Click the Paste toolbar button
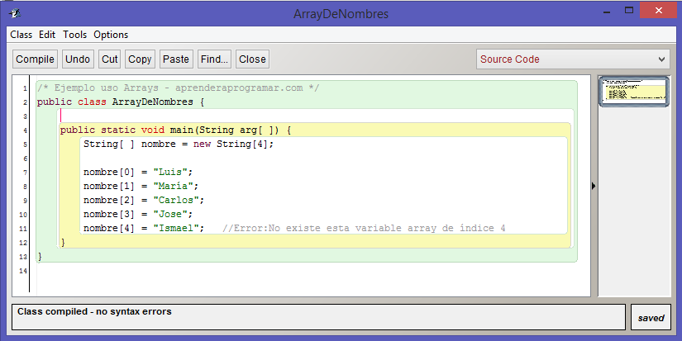 176,59
